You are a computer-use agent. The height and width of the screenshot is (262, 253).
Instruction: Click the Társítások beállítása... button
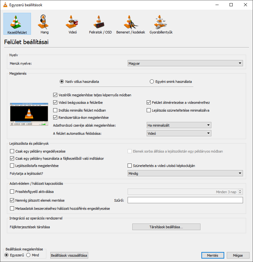point(166,227)
